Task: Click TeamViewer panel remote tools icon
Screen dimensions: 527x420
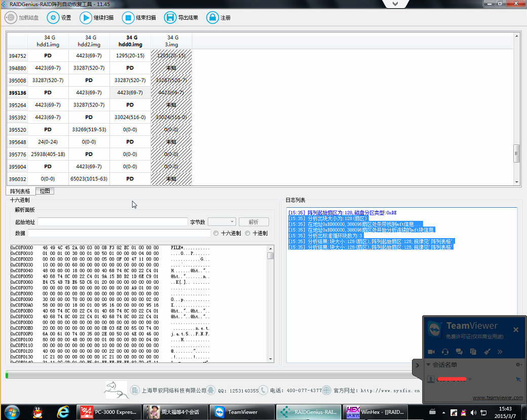Action: click(x=487, y=352)
